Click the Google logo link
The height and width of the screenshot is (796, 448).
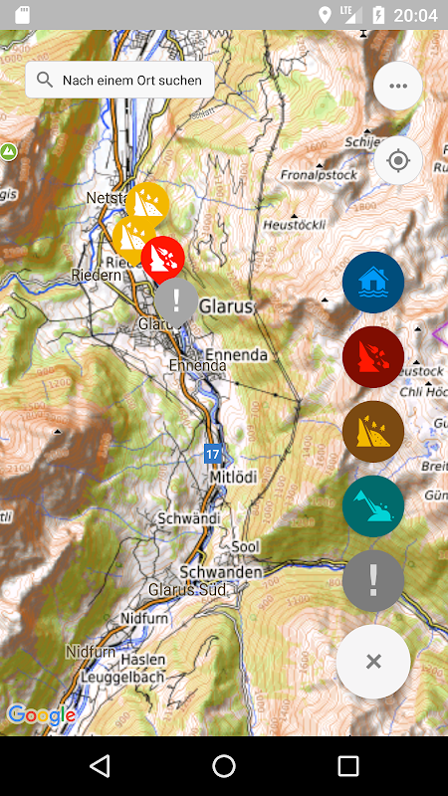point(42,715)
